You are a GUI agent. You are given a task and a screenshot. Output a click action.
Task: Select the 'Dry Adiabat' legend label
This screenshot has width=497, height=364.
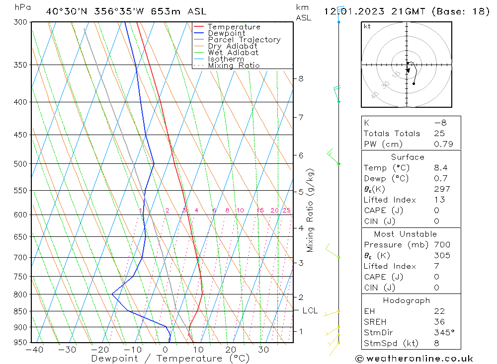pyautogui.click(x=233, y=46)
